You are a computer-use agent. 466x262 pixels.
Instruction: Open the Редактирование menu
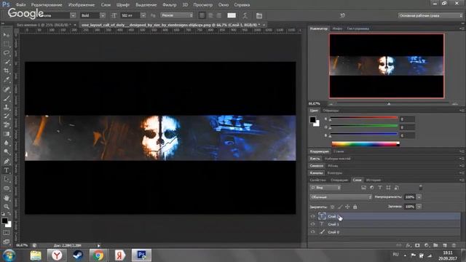pos(47,5)
